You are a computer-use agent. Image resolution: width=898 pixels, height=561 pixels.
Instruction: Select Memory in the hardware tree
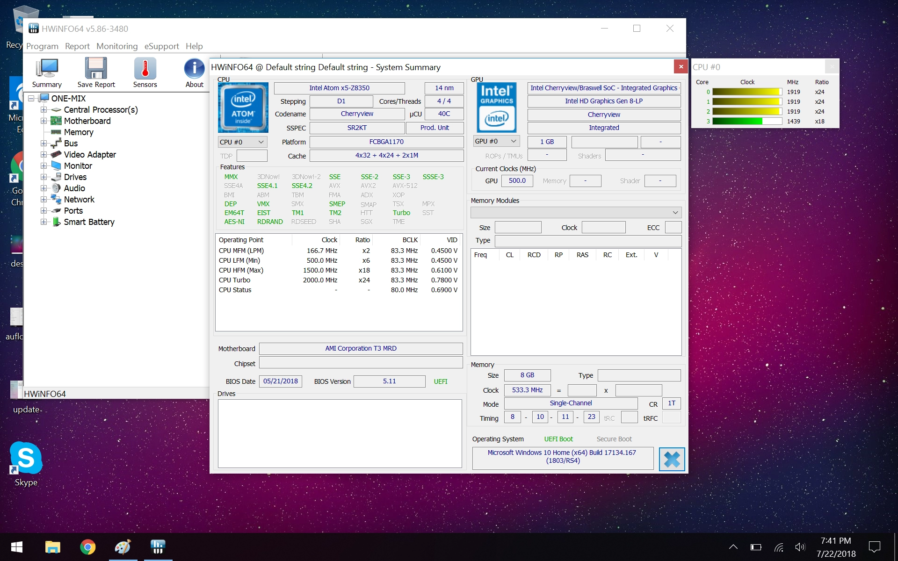coord(79,132)
